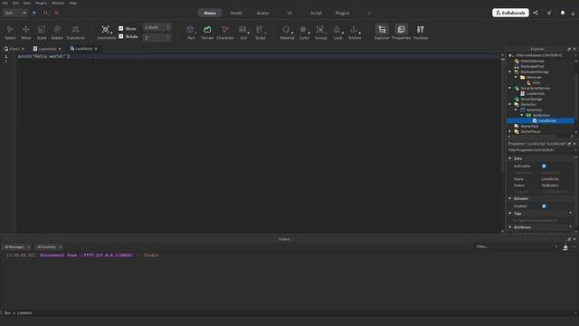Open the All Messages filter dropdown
Viewport: 579px width, 326px height.
pyautogui.click(x=17, y=247)
